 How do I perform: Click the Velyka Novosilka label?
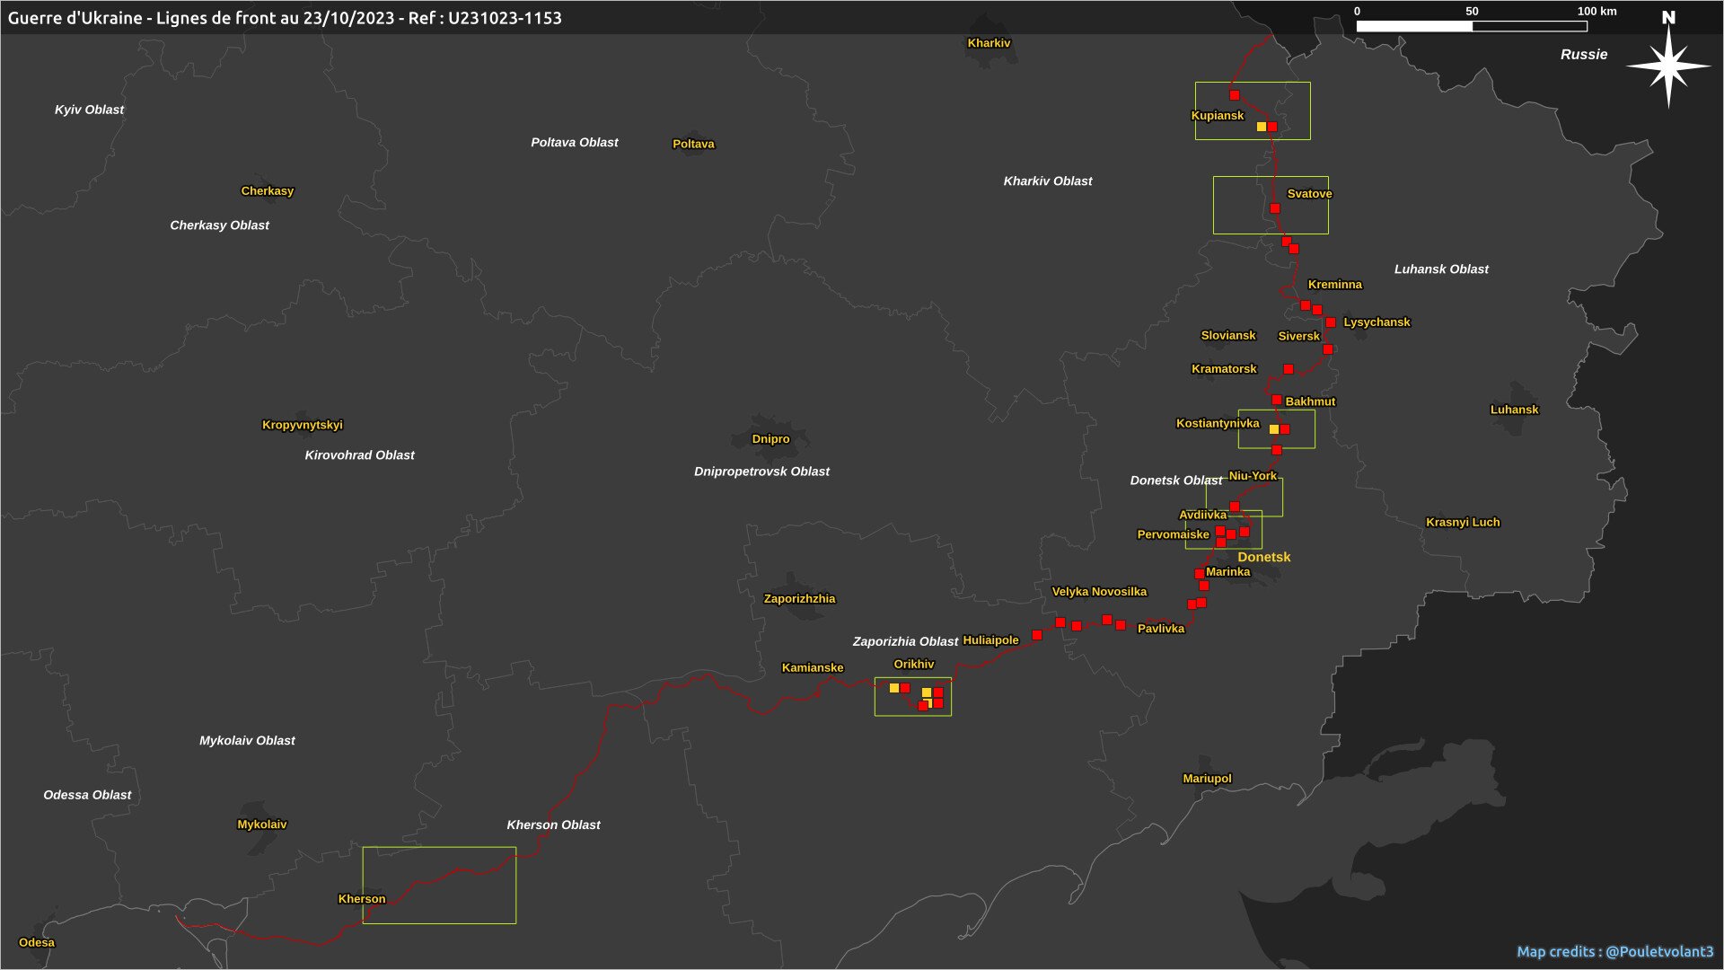(1099, 592)
